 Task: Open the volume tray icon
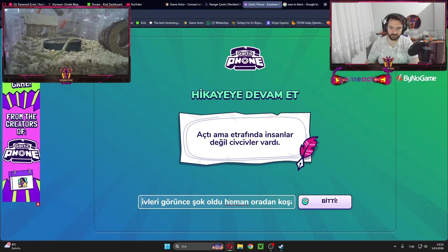[x=426, y=246]
